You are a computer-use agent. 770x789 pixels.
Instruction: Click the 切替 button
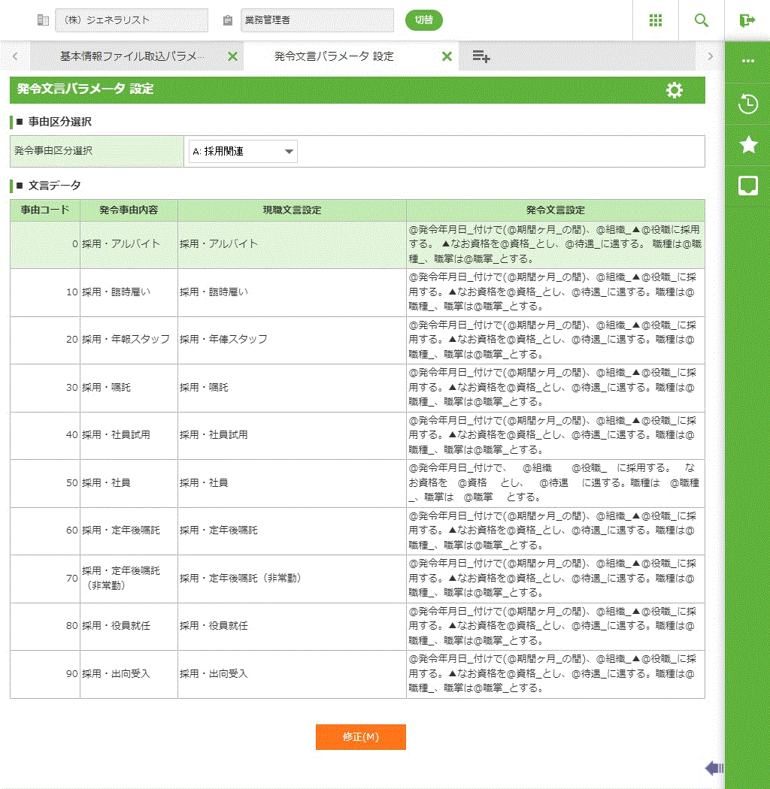423,20
